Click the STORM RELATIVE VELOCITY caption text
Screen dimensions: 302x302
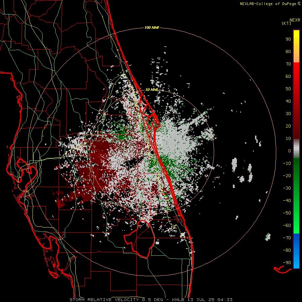(104, 300)
